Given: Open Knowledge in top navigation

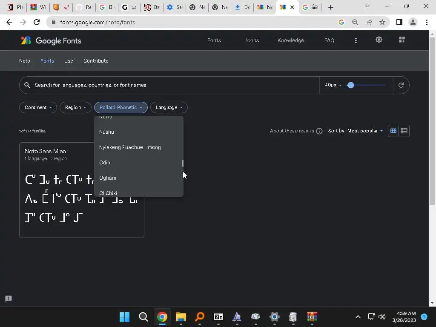Looking at the screenshot, I should pos(290,40).
